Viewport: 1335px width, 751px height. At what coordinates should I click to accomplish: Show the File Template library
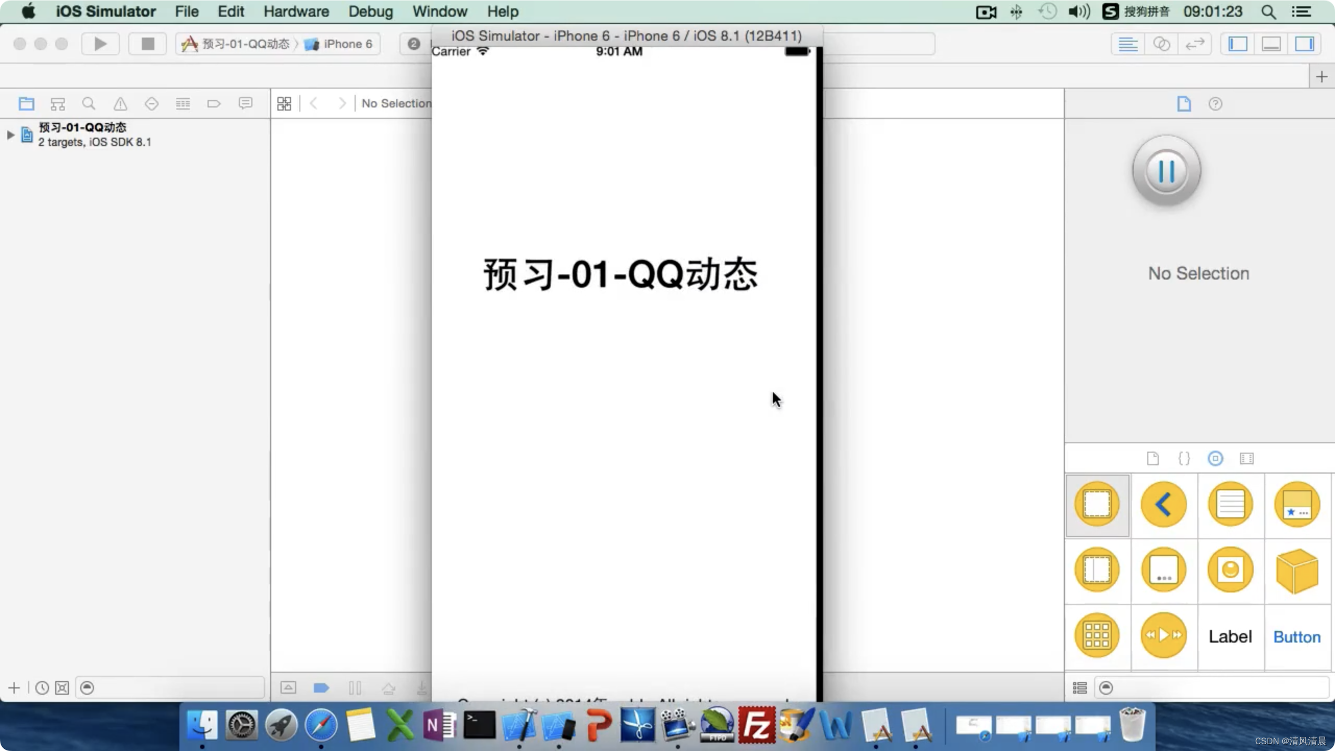tap(1152, 458)
